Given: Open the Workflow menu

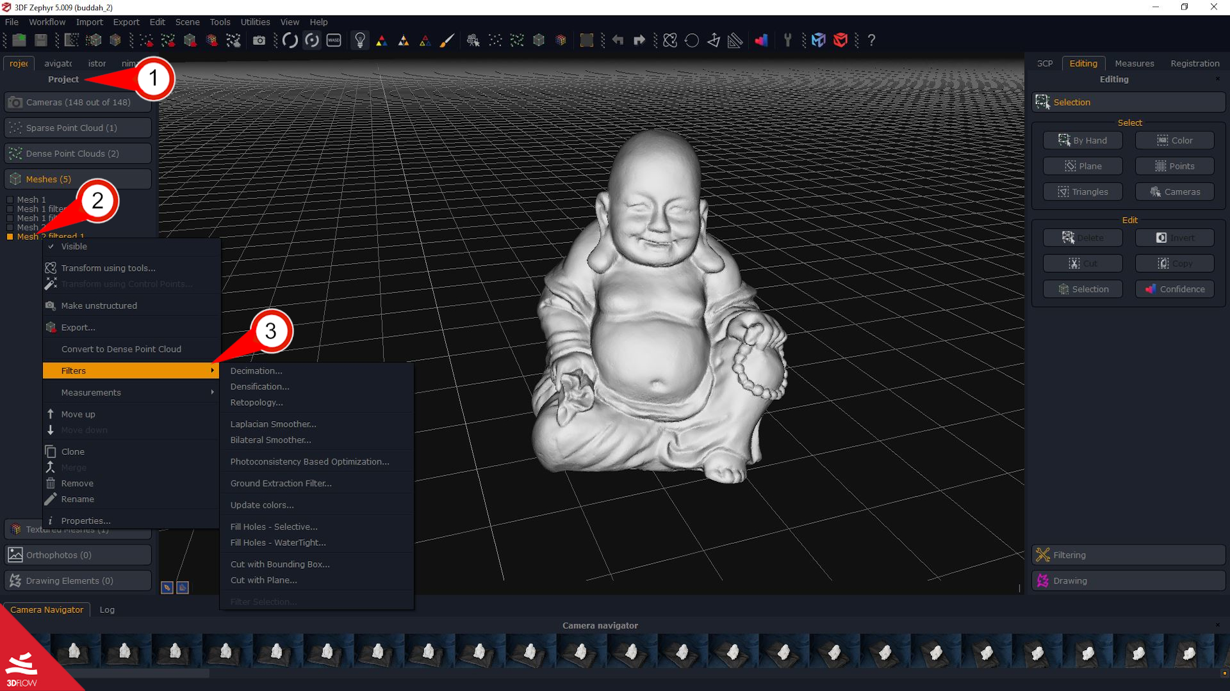Looking at the screenshot, I should [46, 21].
